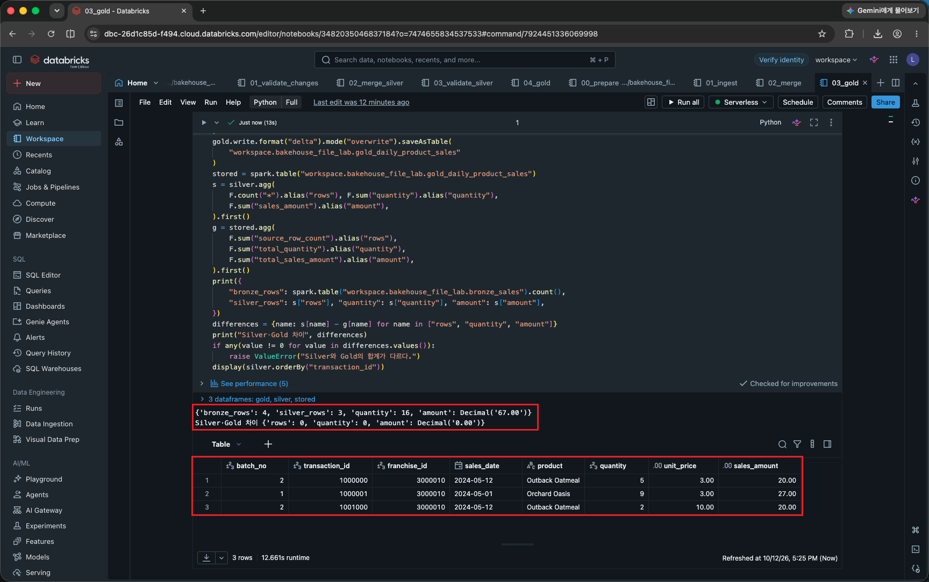Open the results table side panel icon

827,444
